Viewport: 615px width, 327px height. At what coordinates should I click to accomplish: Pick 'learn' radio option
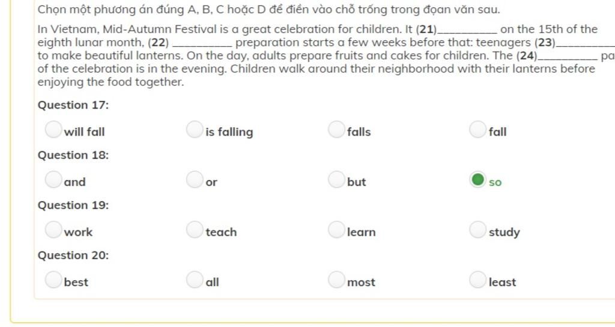point(336,230)
